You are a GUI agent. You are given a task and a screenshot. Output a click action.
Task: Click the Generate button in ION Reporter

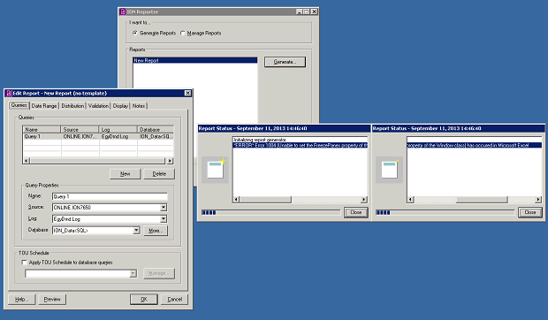[285, 62]
